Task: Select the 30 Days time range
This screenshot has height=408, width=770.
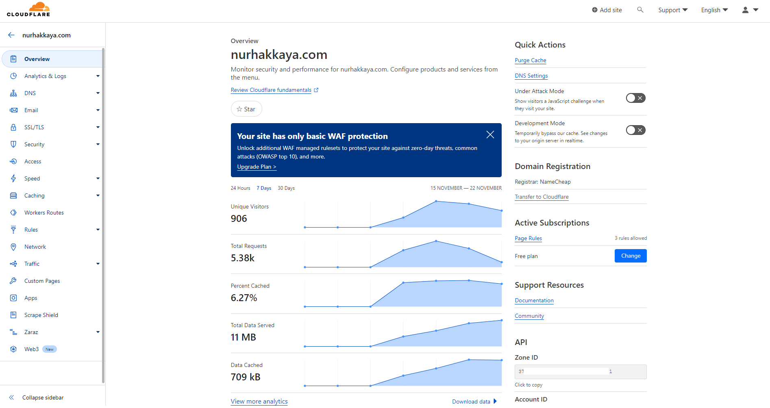Action: point(286,188)
